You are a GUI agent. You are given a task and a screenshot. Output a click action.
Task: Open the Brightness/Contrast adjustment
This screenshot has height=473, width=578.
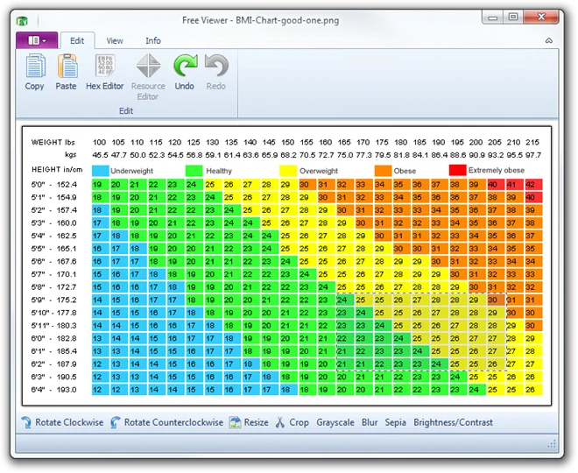[453, 422]
